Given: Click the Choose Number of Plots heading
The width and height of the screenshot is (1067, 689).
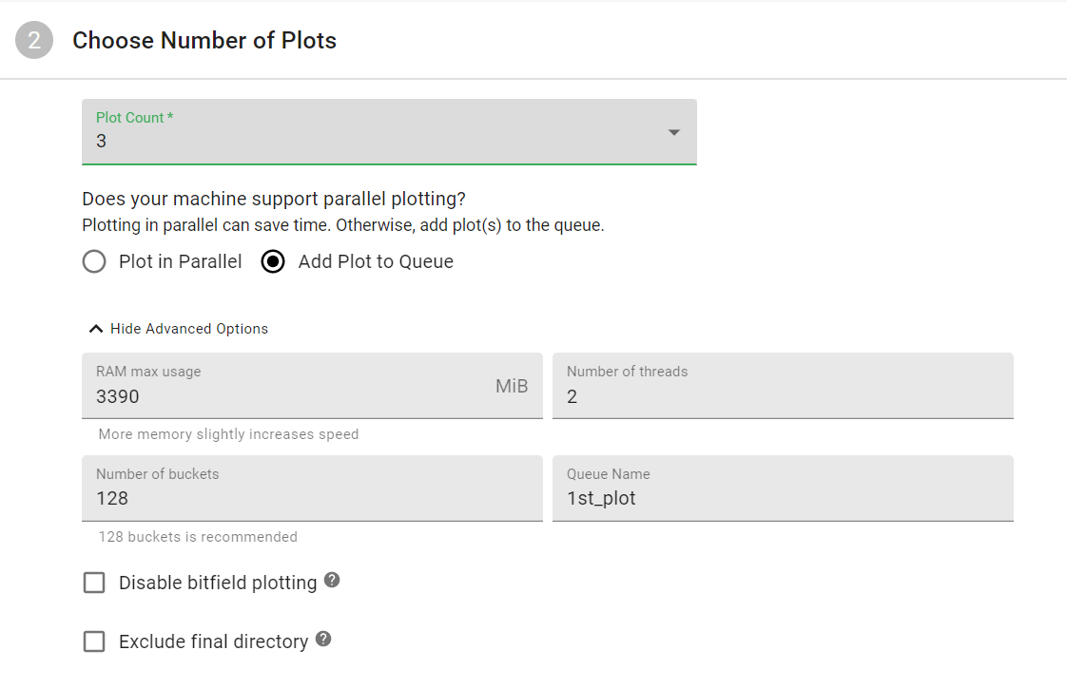Looking at the screenshot, I should [x=204, y=41].
